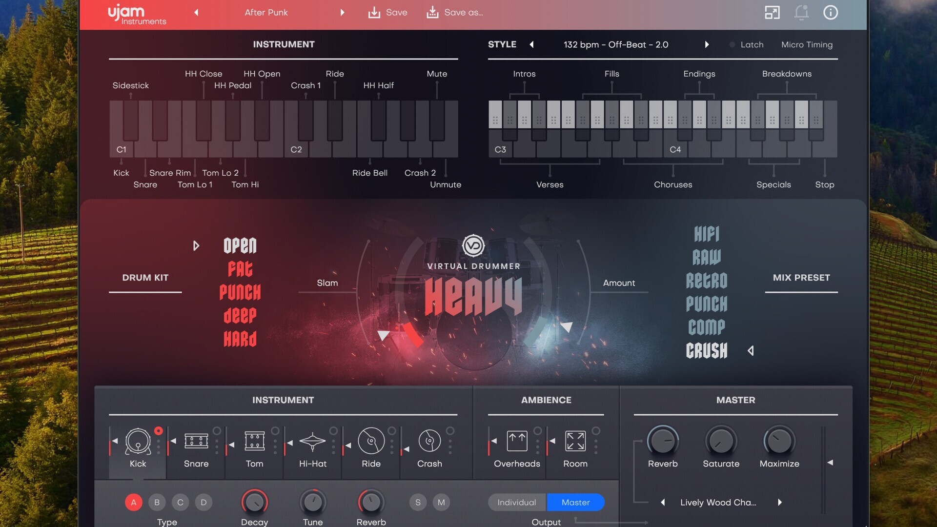This screenshot has height=527, width=937.
Task: Mute the channel with M button
Action: (441, 502)
